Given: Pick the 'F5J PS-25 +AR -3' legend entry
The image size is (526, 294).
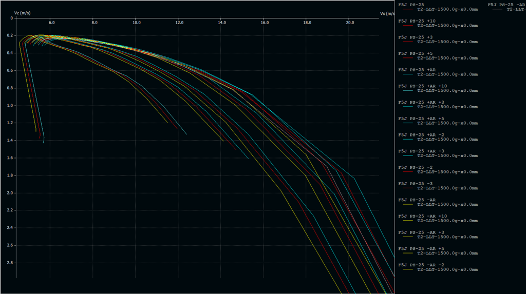Looking at the screenshot, I should coord(421,151).
